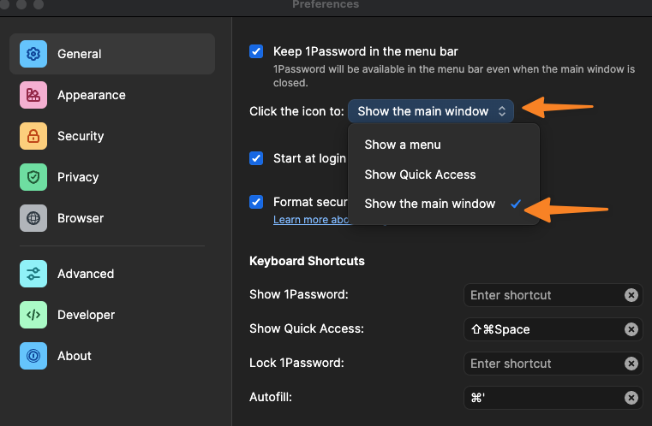Image resolution: width=652 pixels, height=426 pixels.
Task: Toggle the Format secure notes checkbox
Action: (x=256, y=202)
